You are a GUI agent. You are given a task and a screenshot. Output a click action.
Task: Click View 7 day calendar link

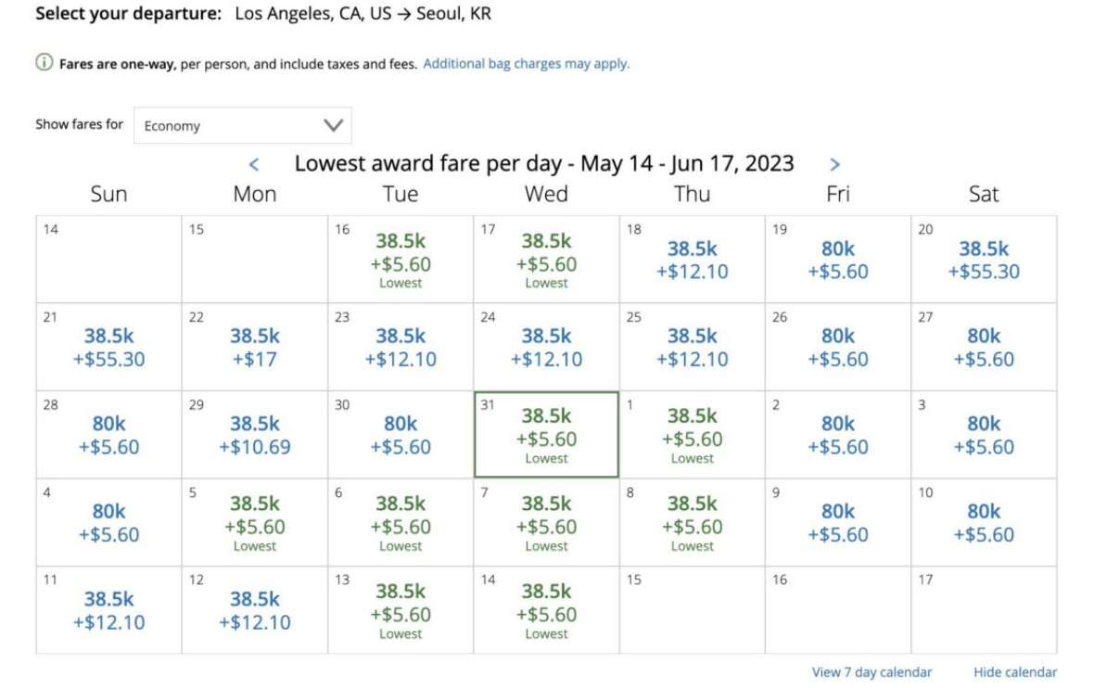[x=872, y=672]
